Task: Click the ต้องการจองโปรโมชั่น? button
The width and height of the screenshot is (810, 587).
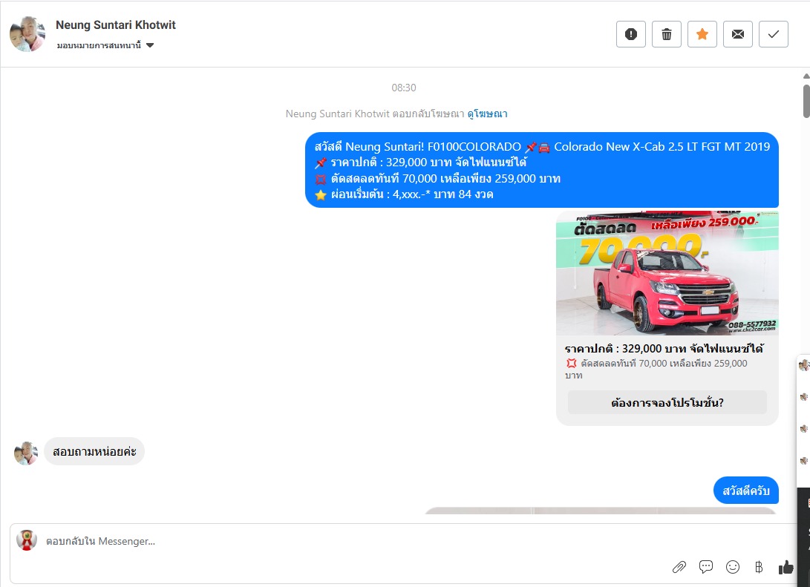Action: [667, 402]
